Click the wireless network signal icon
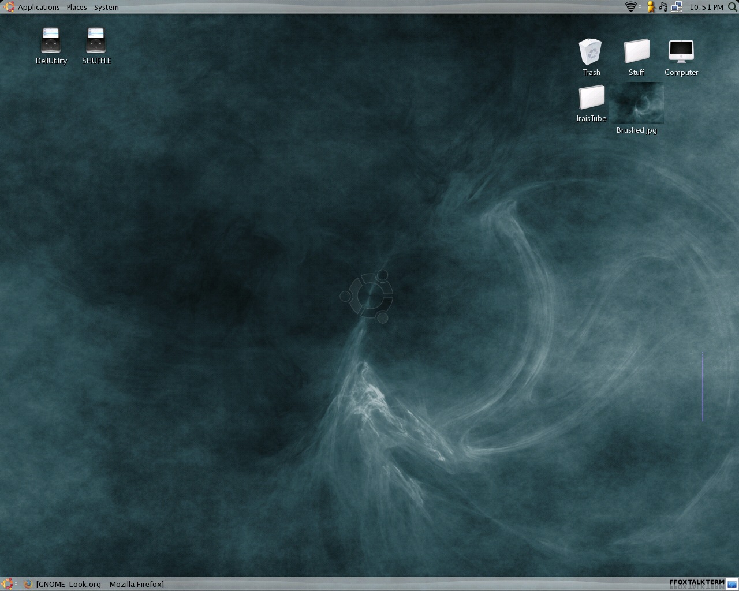Screen dimensions: 739x591 coord(631,7)
